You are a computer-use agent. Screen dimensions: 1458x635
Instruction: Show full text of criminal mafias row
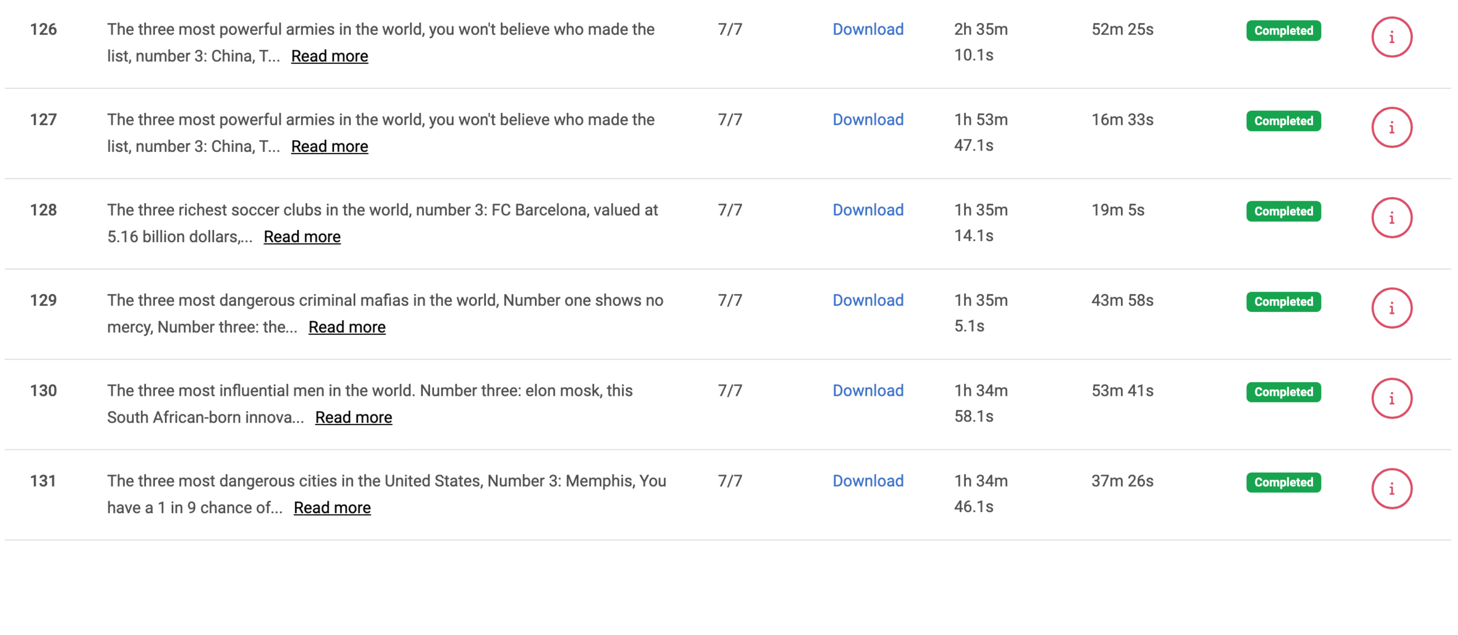click(346, 327)
